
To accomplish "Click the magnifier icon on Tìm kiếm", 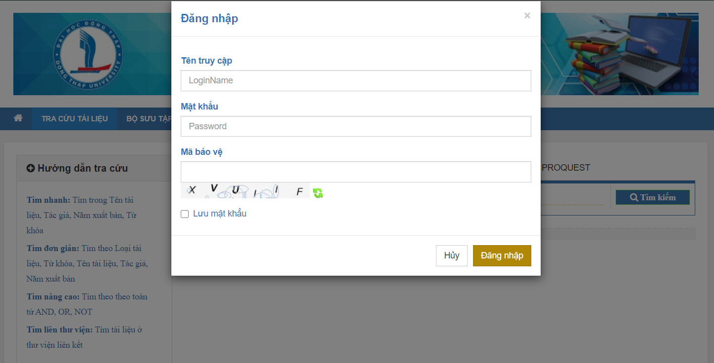I will click(x=634, y=198).
